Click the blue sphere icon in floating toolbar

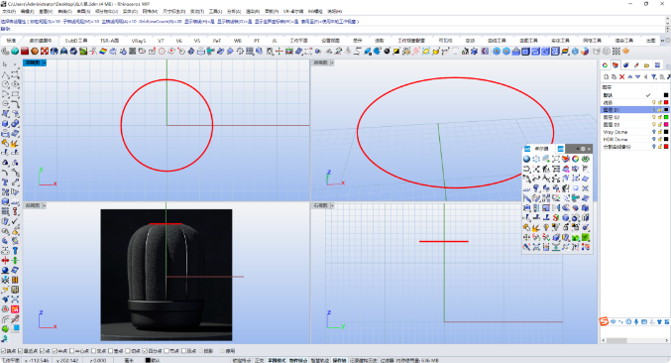526,159
